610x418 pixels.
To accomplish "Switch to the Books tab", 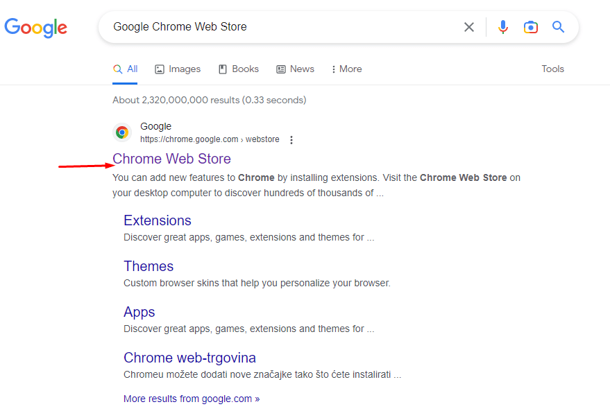I will (x=239, y=69).
